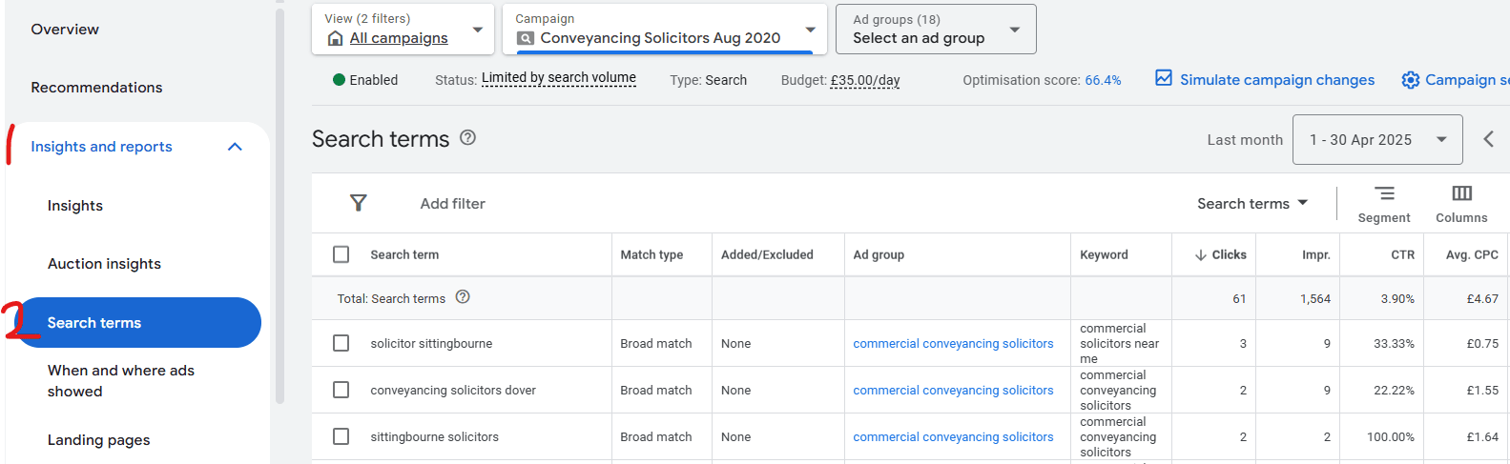
Task: Click the previous date range arrow
Action: coord(1489,139)
